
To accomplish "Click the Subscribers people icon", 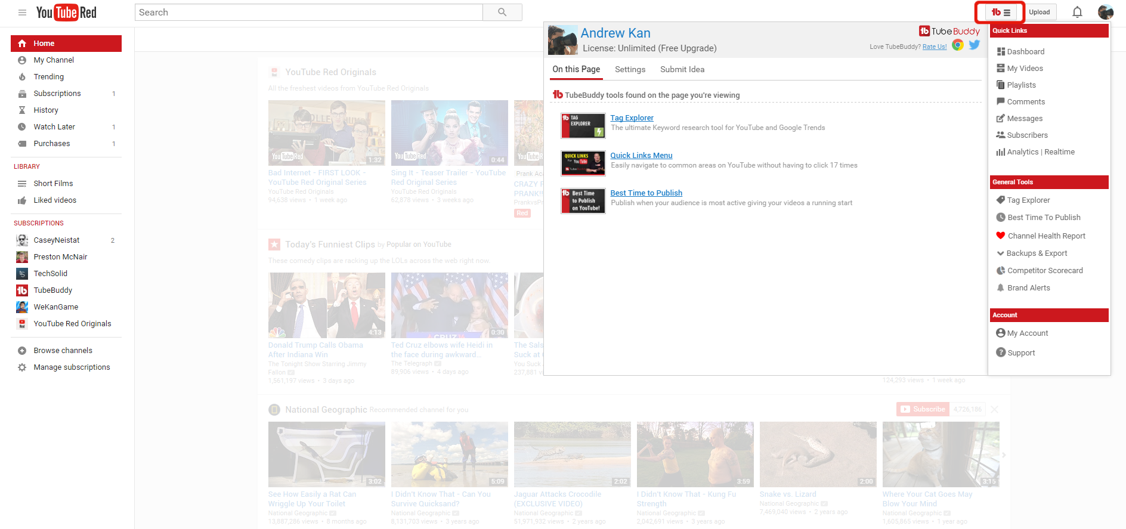I will pyautogui.click(x=1001, y=135).
